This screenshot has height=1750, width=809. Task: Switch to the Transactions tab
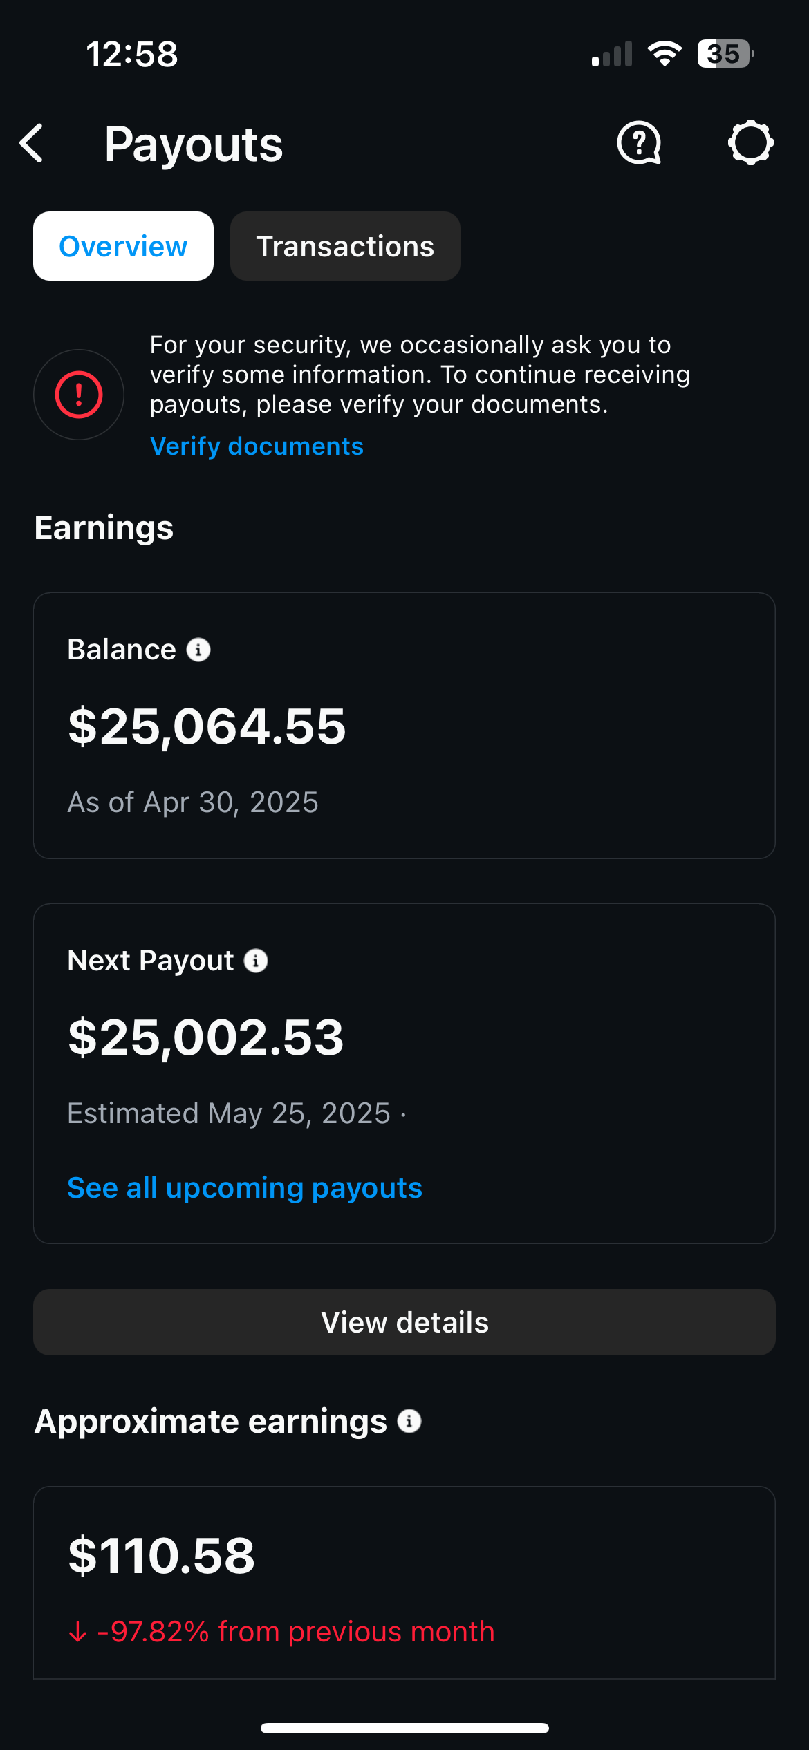point(345,246)
